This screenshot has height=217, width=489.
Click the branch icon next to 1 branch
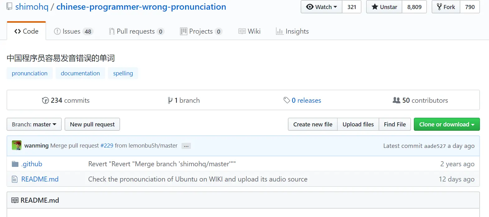click(x=170, y=100)
